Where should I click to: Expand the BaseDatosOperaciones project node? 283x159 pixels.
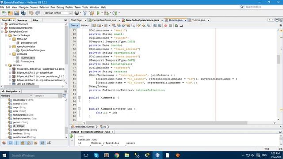click(x=2, y=28)
